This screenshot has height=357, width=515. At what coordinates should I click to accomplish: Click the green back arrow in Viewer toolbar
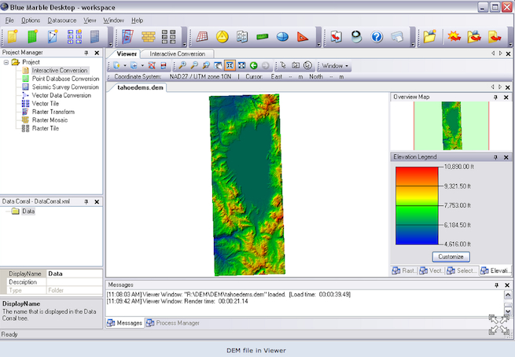point(254,66)
